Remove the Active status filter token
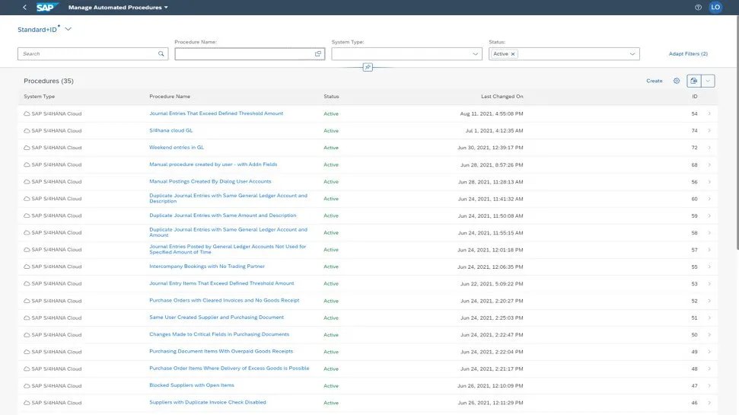The image size is (739, 415). pyautogui.click(x=513, y=54)
